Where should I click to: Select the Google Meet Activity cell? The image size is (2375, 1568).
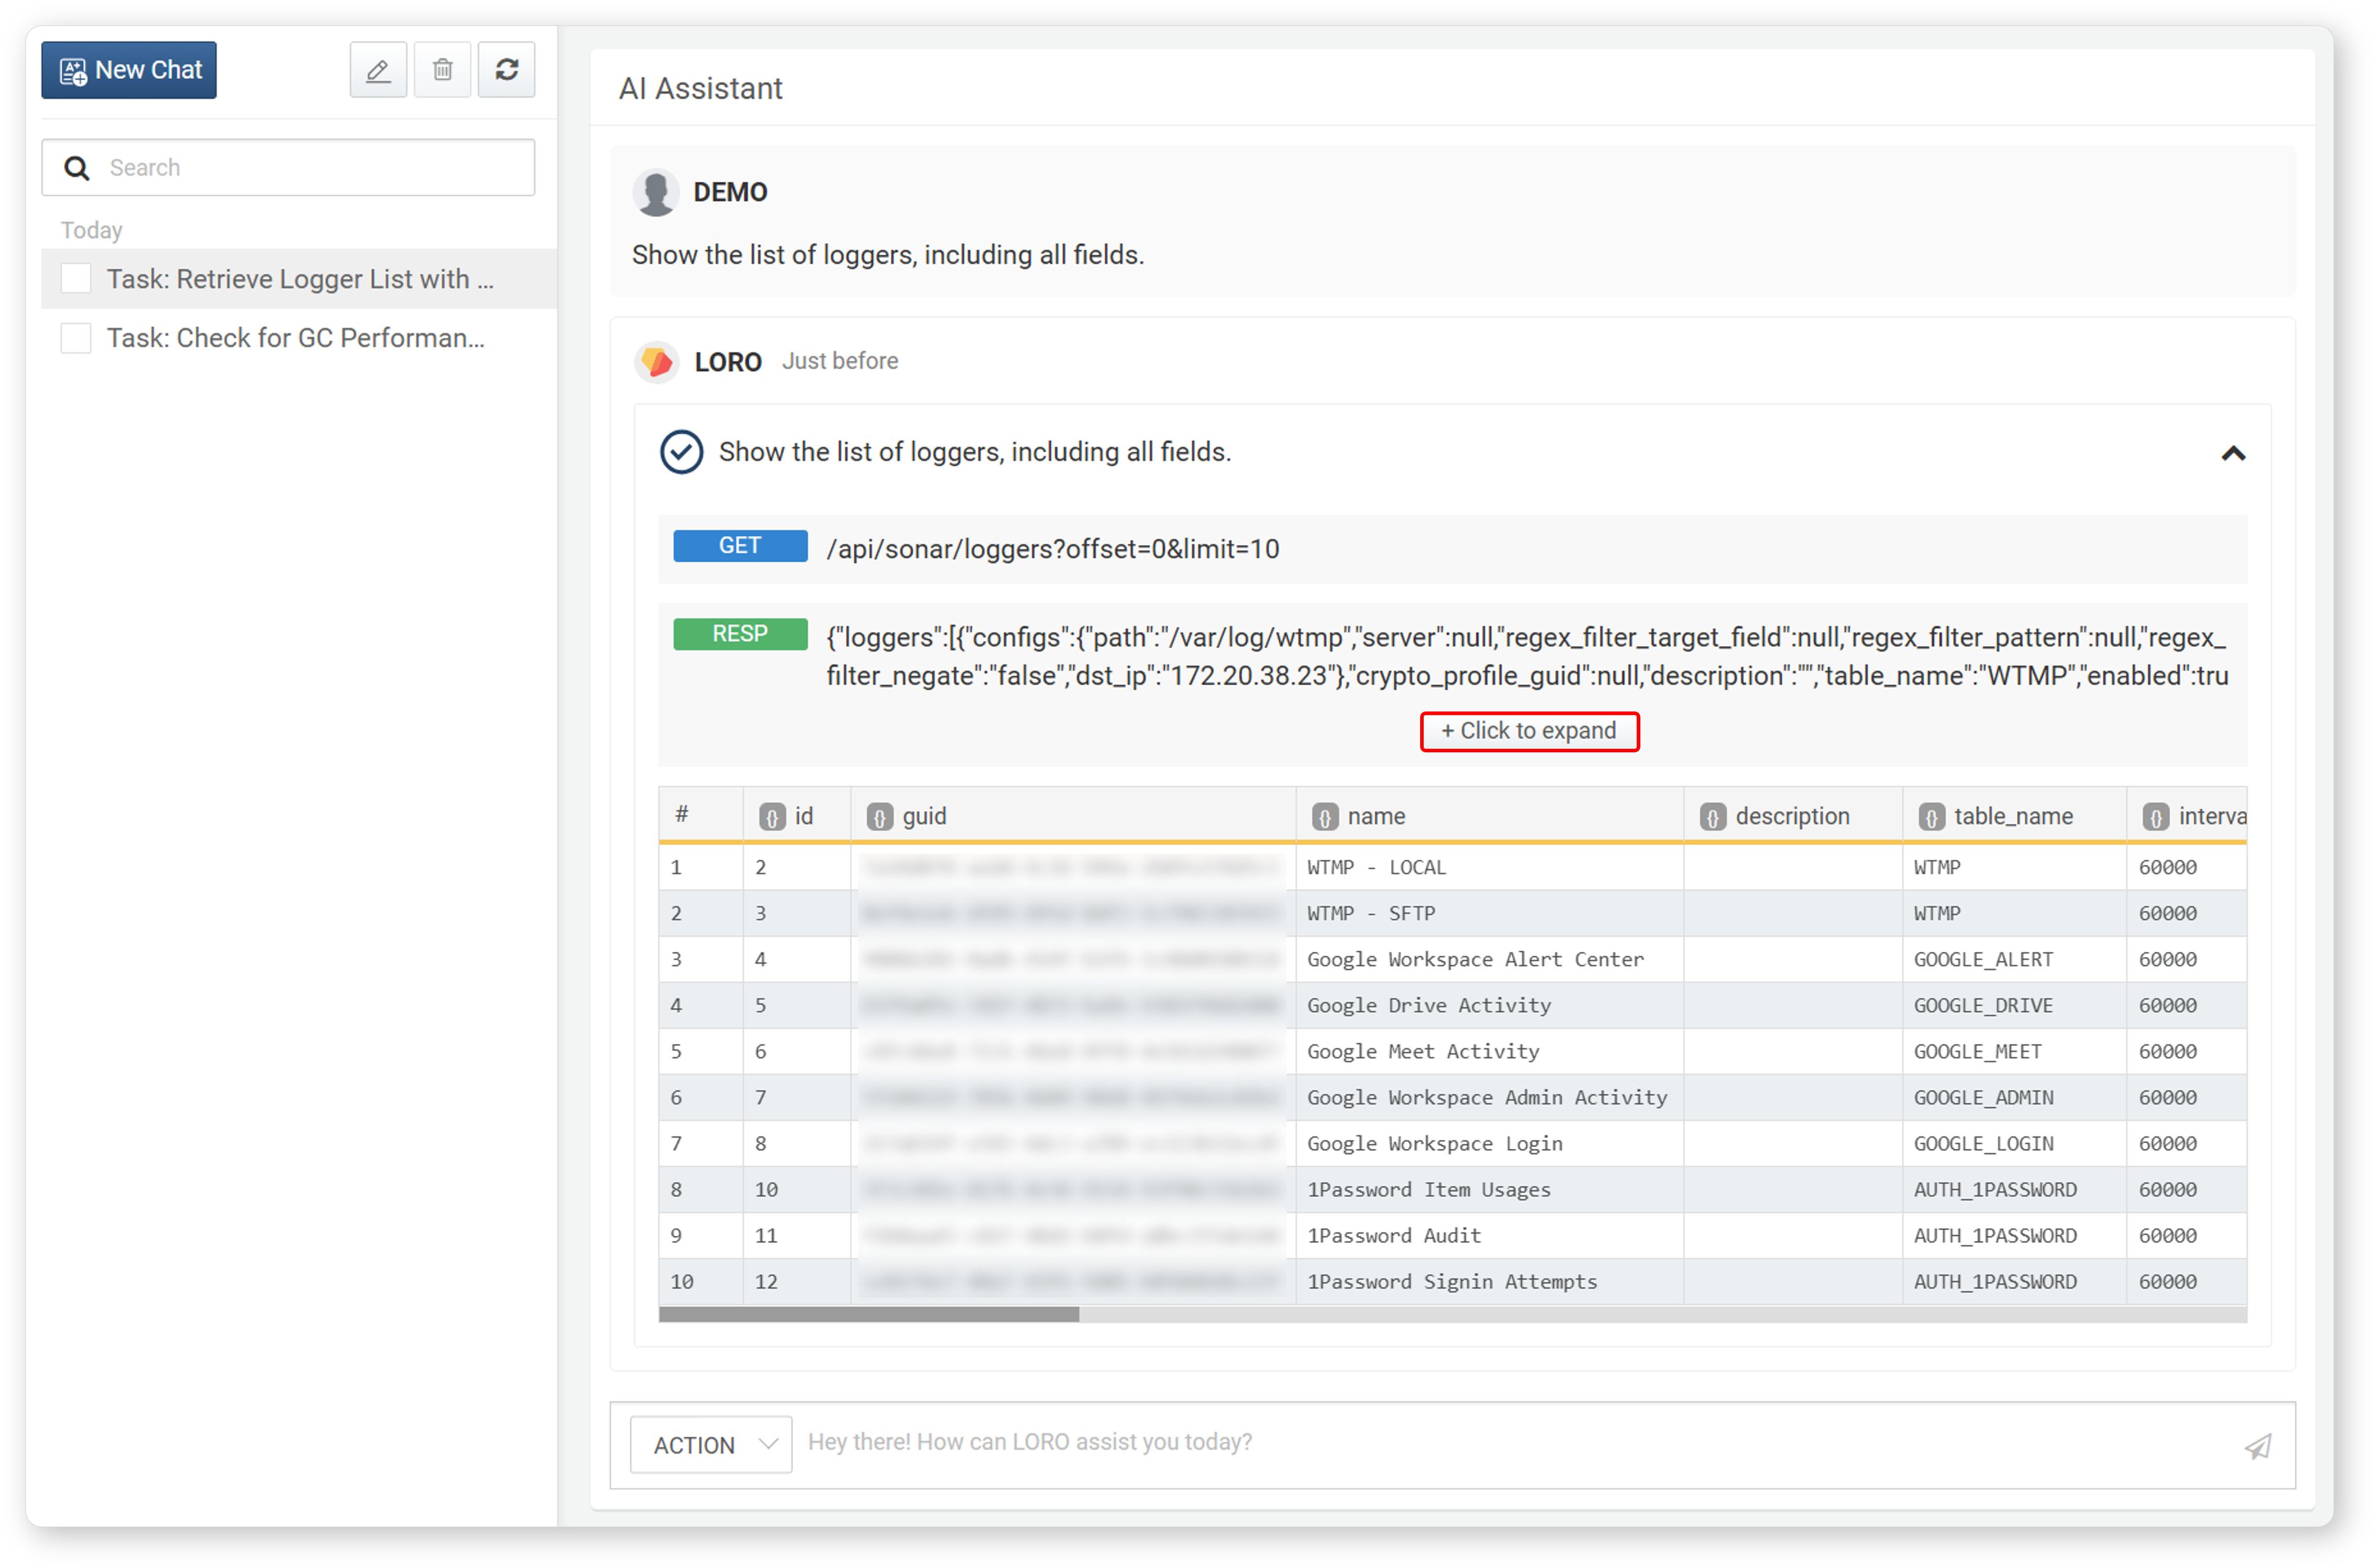click(1489, 1052)
